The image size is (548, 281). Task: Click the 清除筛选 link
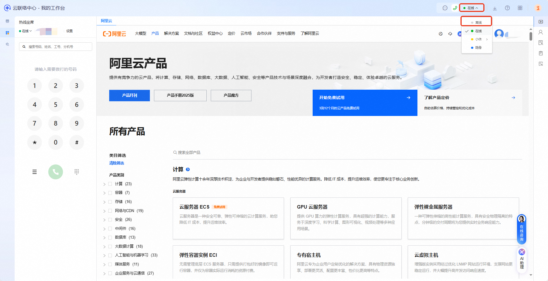point(117,163)
